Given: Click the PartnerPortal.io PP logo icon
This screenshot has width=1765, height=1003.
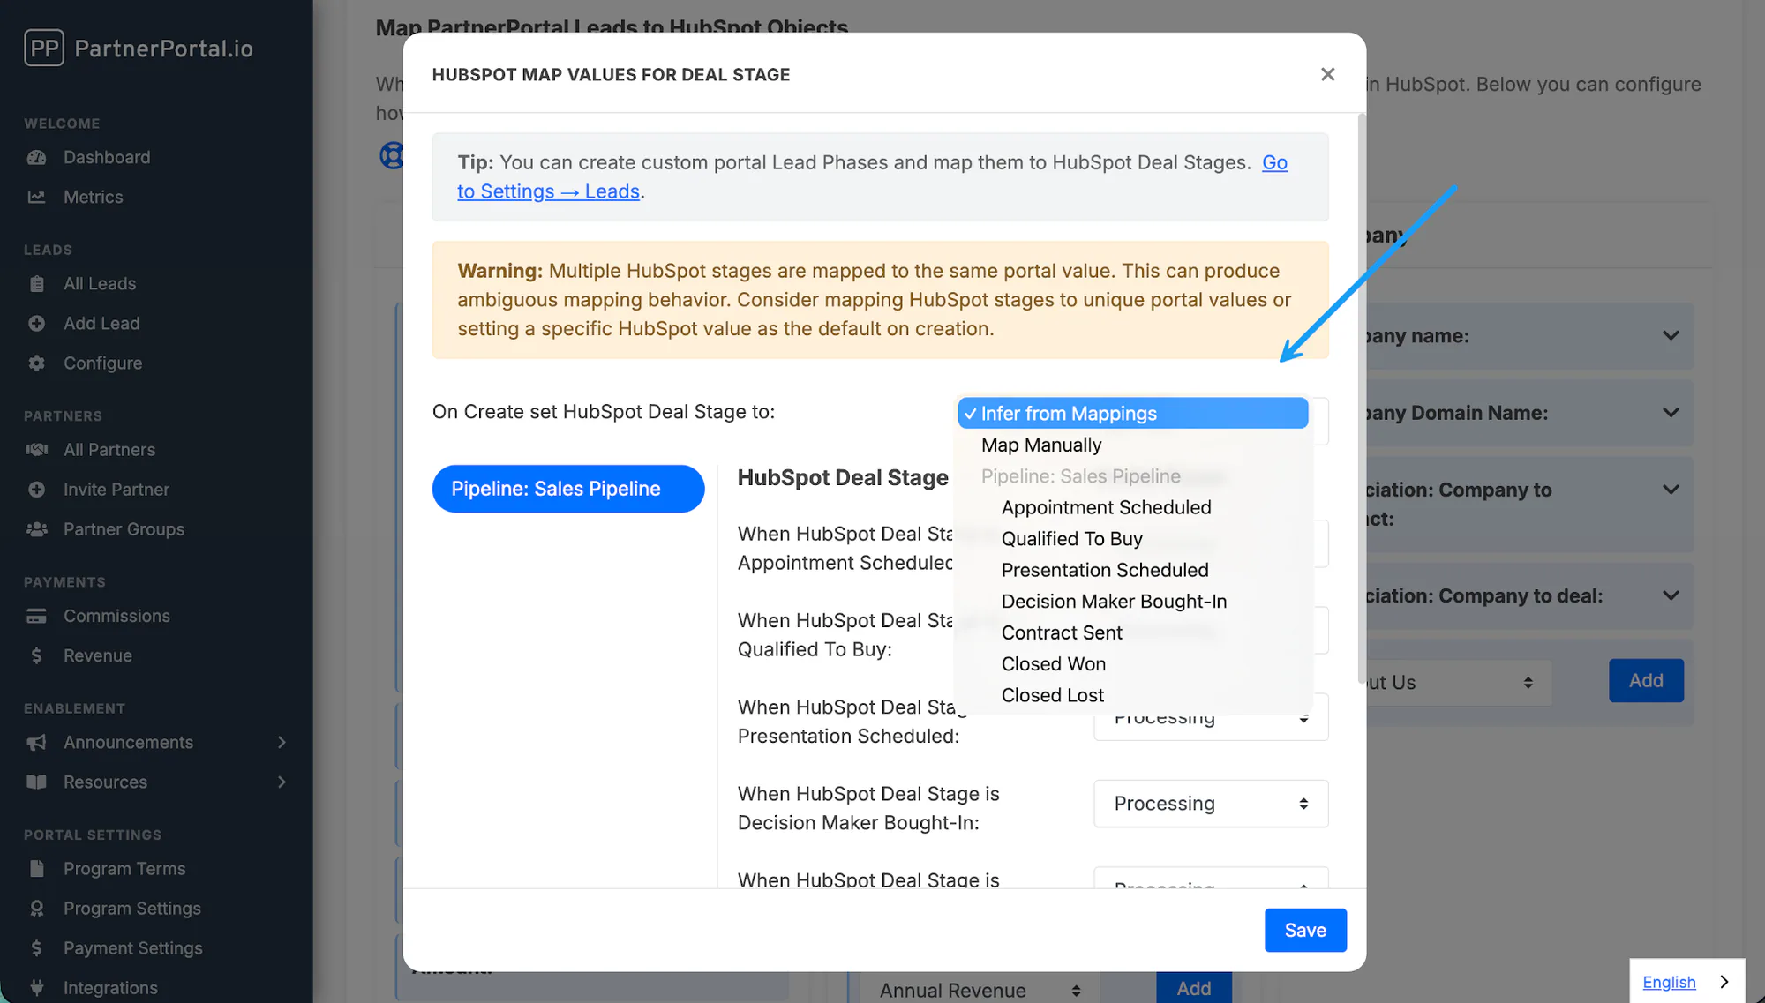Looking at the screenshot, I should pos(44,48).
